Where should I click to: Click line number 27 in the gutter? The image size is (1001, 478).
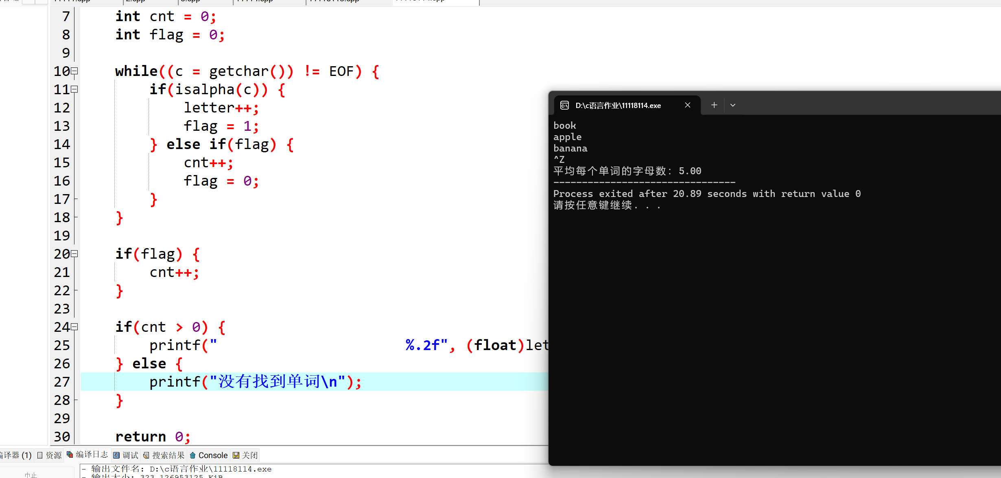tap(62, 382)
